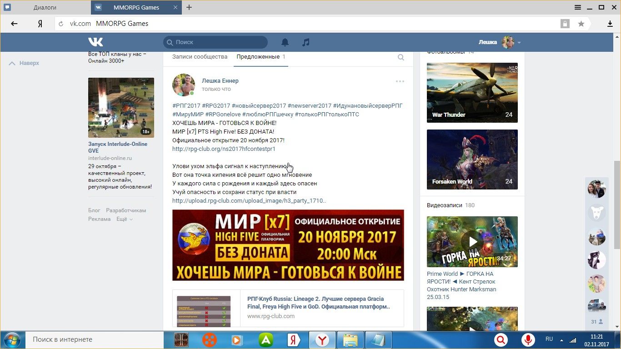Expand the "Лешка" profile dropdown arrow
Viewport: 621px width, 349px height.
pyautogui.click(x=519, y=43)
